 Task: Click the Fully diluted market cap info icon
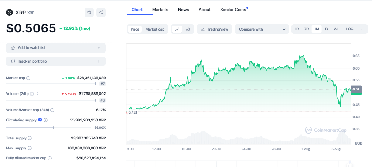[x=50, y=158]
